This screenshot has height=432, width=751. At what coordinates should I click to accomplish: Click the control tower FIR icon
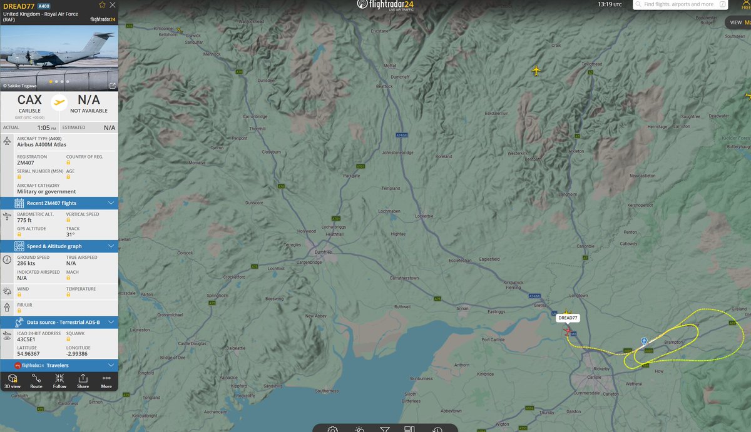coord(7,308)
